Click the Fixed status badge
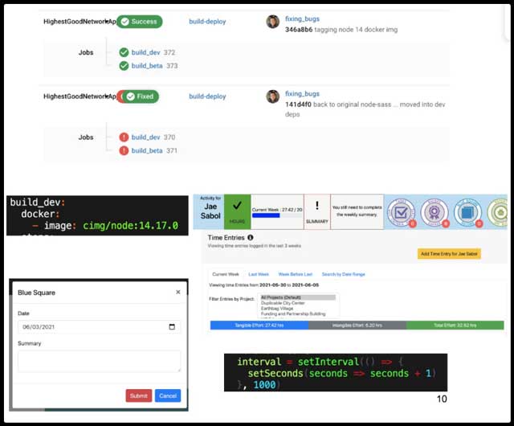Image resolution: width=514 pixels, height=426 pixels. (137, 96)
